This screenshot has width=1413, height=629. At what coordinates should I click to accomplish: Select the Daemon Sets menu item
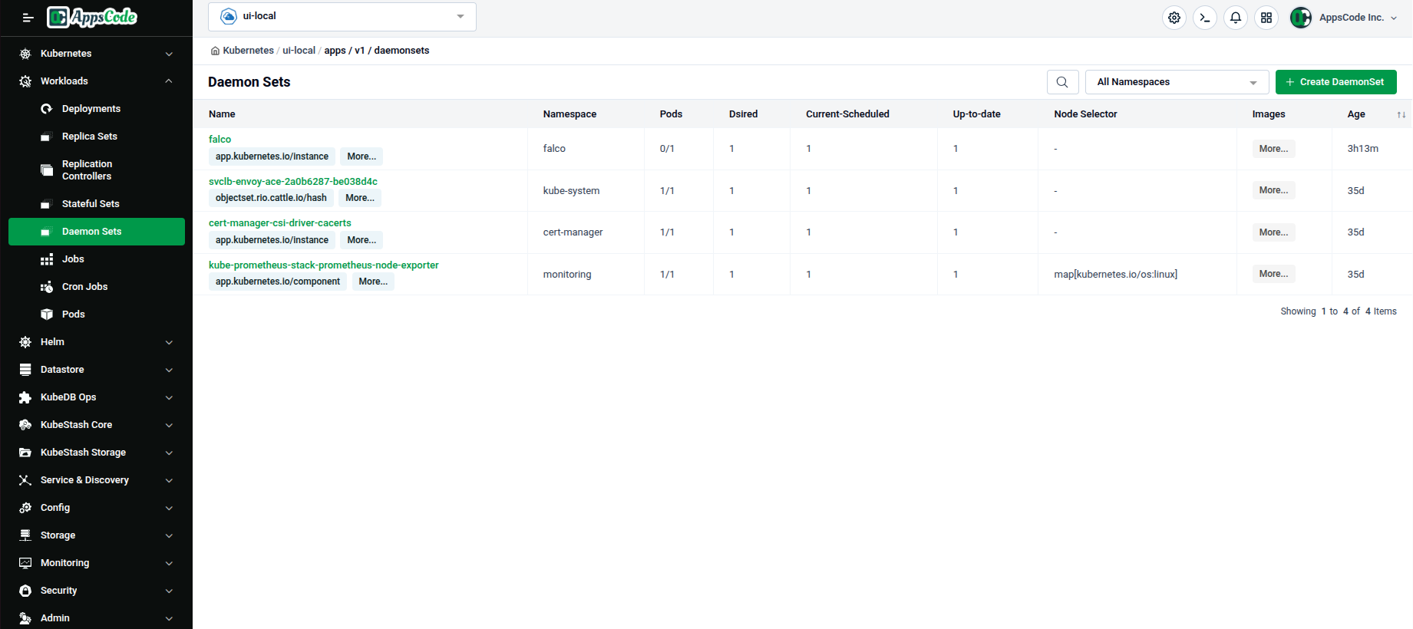click(x=97, y=232)
